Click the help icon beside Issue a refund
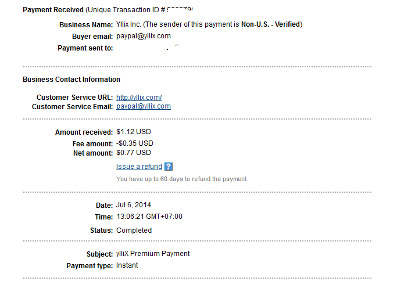This screenshot has height=281, width=404. point(169,167)
